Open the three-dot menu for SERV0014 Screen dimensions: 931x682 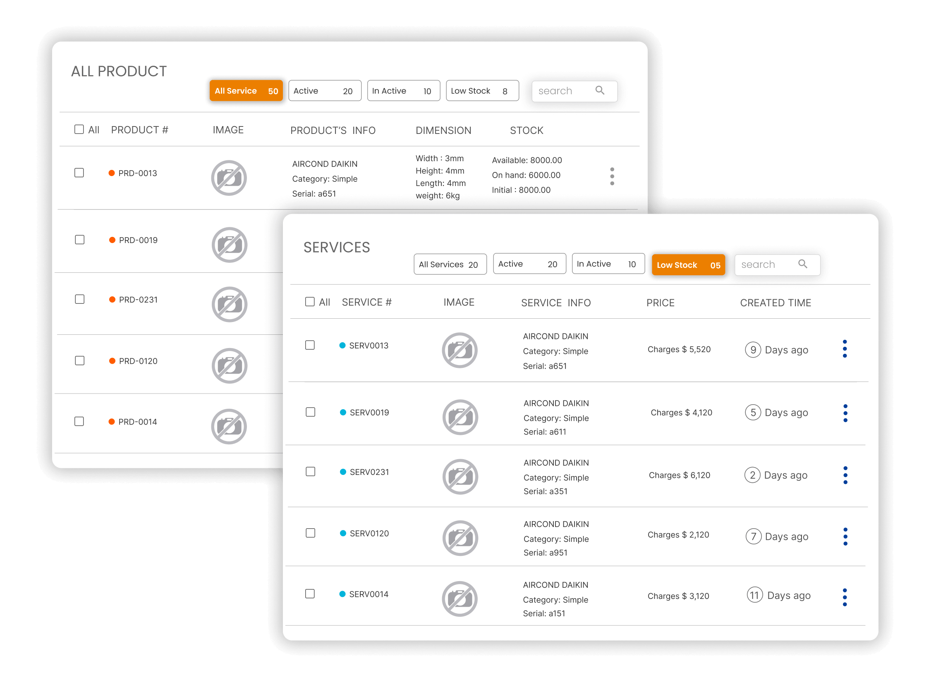[x=845, y=597]
